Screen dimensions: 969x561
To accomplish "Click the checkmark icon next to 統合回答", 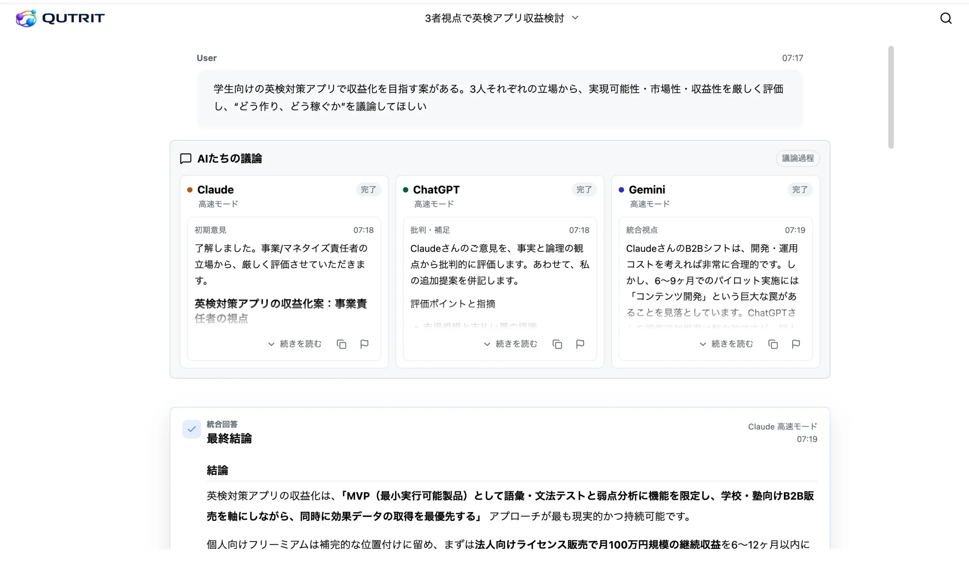I will click(192, 429).
